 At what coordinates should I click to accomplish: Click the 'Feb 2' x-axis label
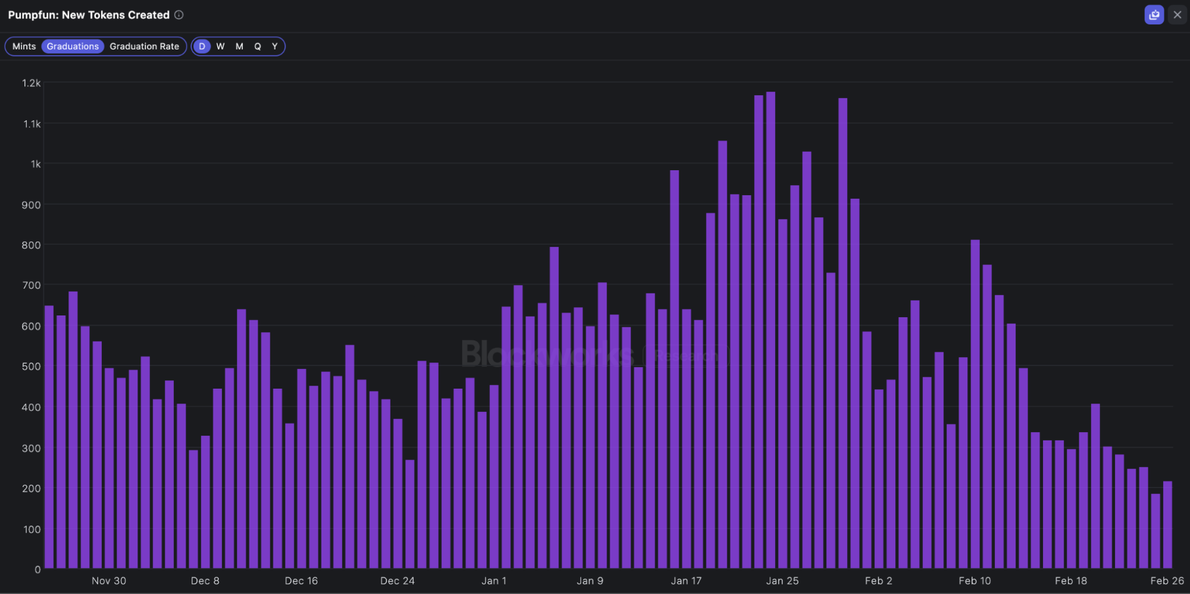(879, 581)
